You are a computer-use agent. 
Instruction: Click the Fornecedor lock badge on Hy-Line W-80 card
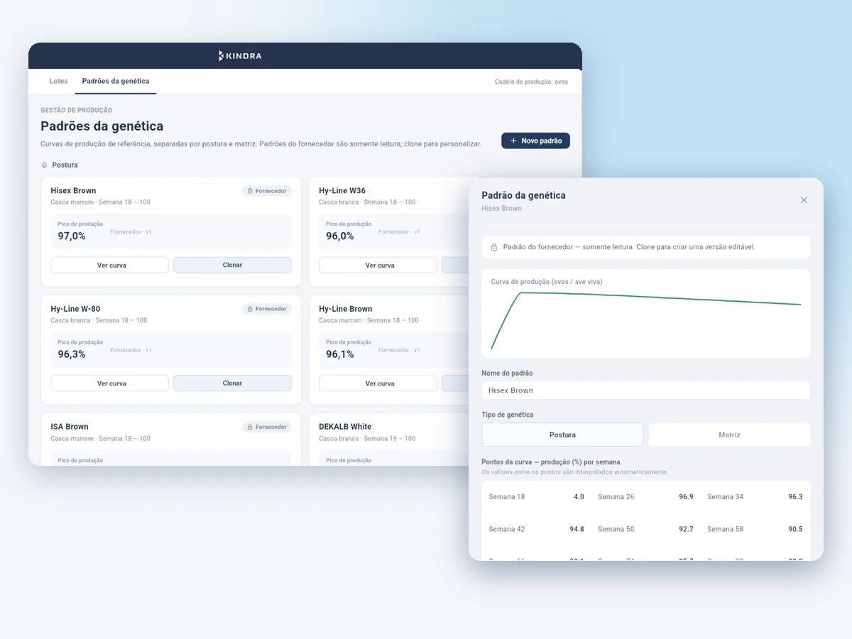coord(267,309)
